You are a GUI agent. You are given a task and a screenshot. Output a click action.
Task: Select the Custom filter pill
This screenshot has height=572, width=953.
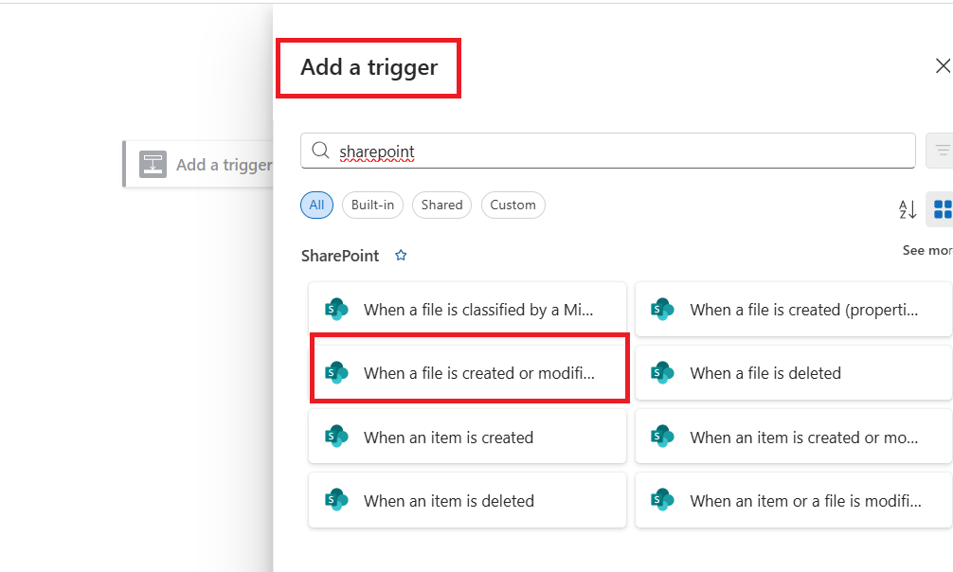tap(512, 205)
